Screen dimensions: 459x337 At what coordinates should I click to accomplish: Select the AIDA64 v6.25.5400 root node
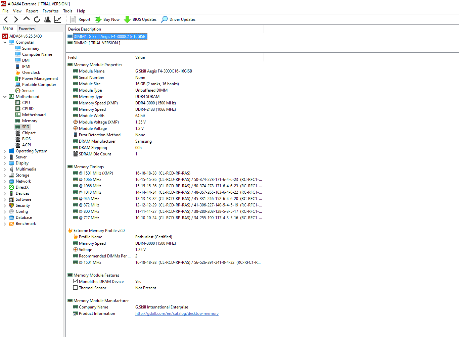(x=22, y=36)
